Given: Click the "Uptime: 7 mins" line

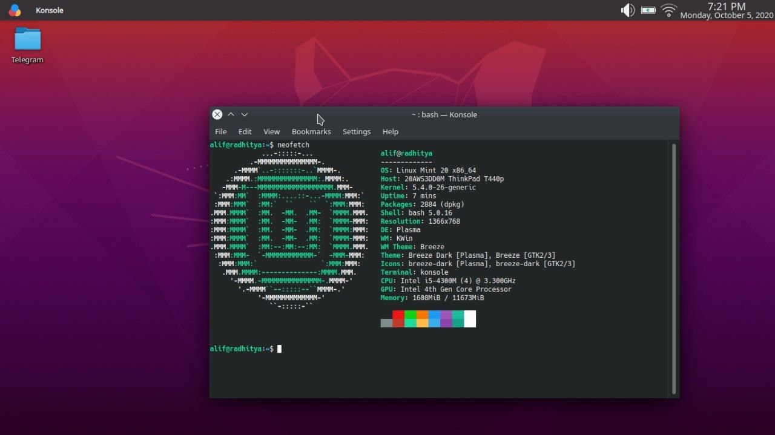Looking at the screenshot, I should tap(408, 196).
